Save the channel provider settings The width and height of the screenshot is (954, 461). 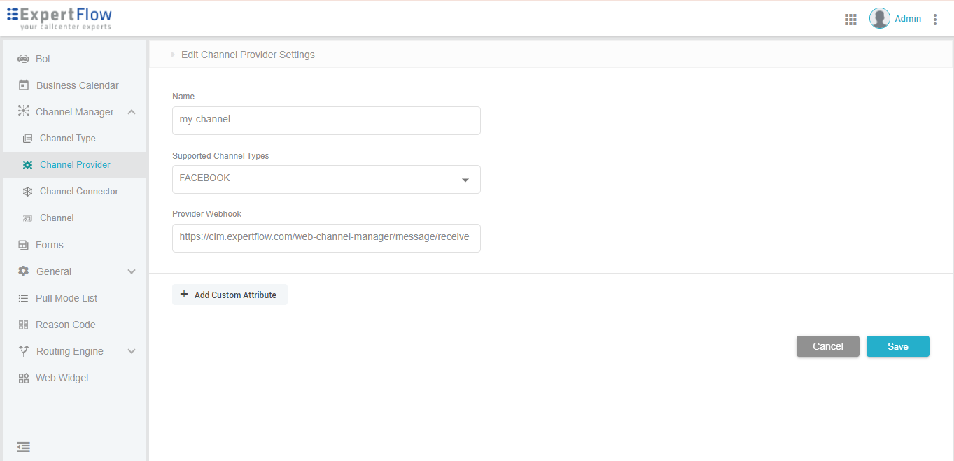tap(898, 346)
